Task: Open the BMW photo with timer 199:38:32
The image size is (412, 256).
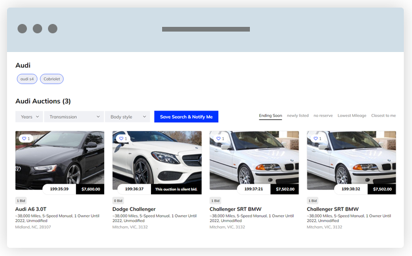Action: [351, 160]
